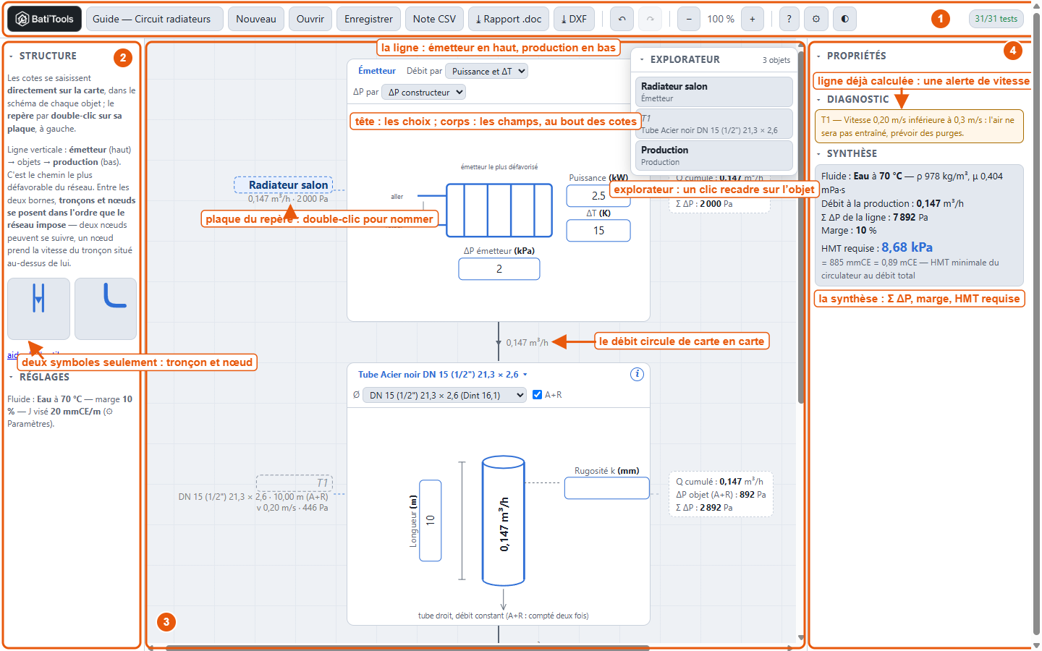Collapse the DIAGNOSTIC section

(x=852, y=99)
